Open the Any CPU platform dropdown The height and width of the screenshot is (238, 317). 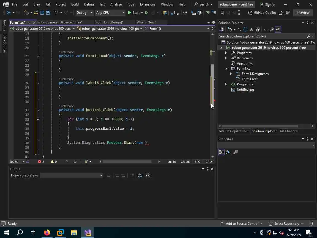click(x=110, y=13)
